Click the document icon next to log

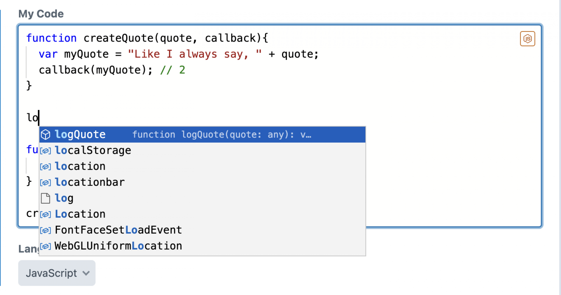coord(46,198)
